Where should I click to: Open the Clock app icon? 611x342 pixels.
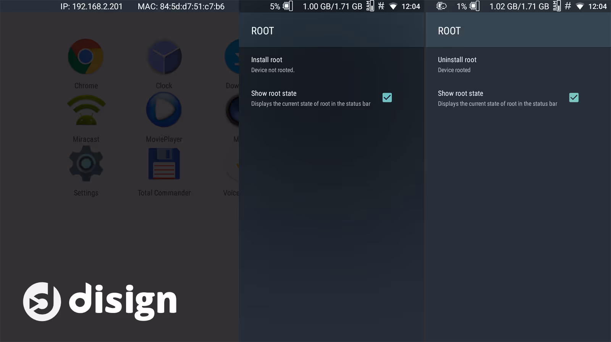(x=164, y=57)
